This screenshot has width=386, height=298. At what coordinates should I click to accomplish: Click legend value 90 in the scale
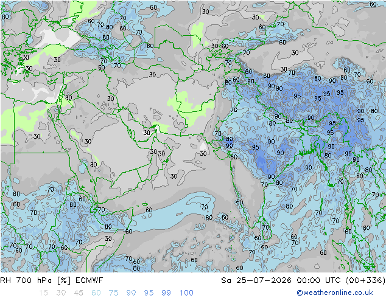pos(131,293)
